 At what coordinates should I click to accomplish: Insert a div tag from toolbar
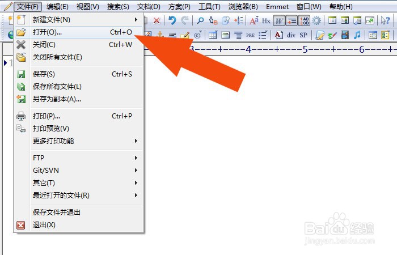(x=291, y=35)
